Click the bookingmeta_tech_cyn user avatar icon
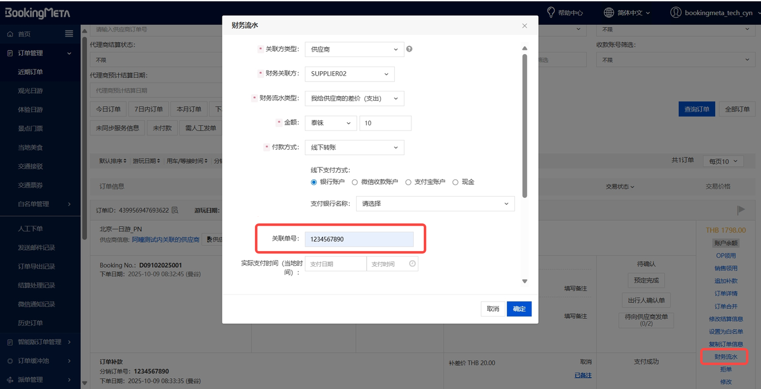761x389 pixels. (x=676, y=12)
